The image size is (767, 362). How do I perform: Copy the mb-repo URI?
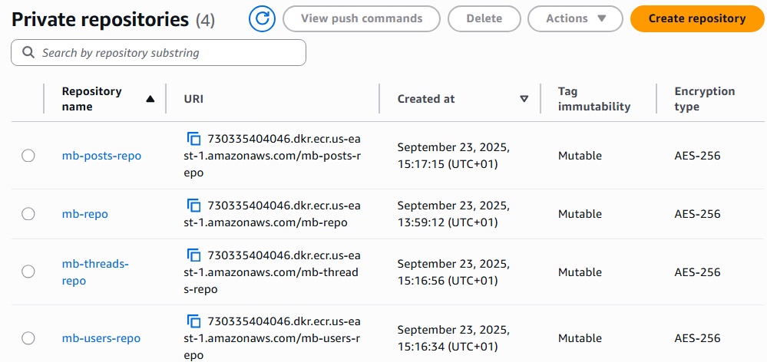[193, 206]
